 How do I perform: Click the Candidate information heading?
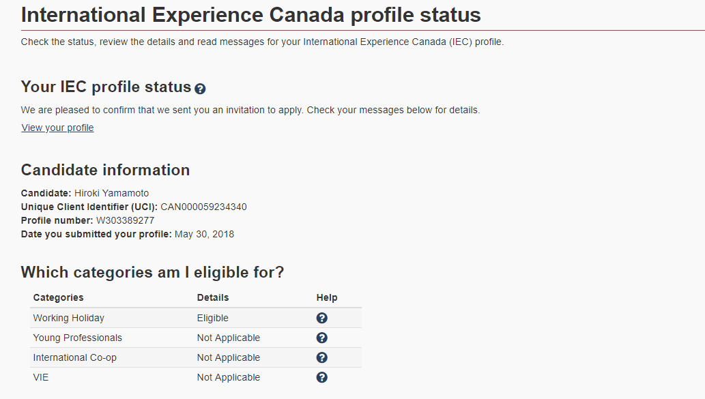coord(105,171)
